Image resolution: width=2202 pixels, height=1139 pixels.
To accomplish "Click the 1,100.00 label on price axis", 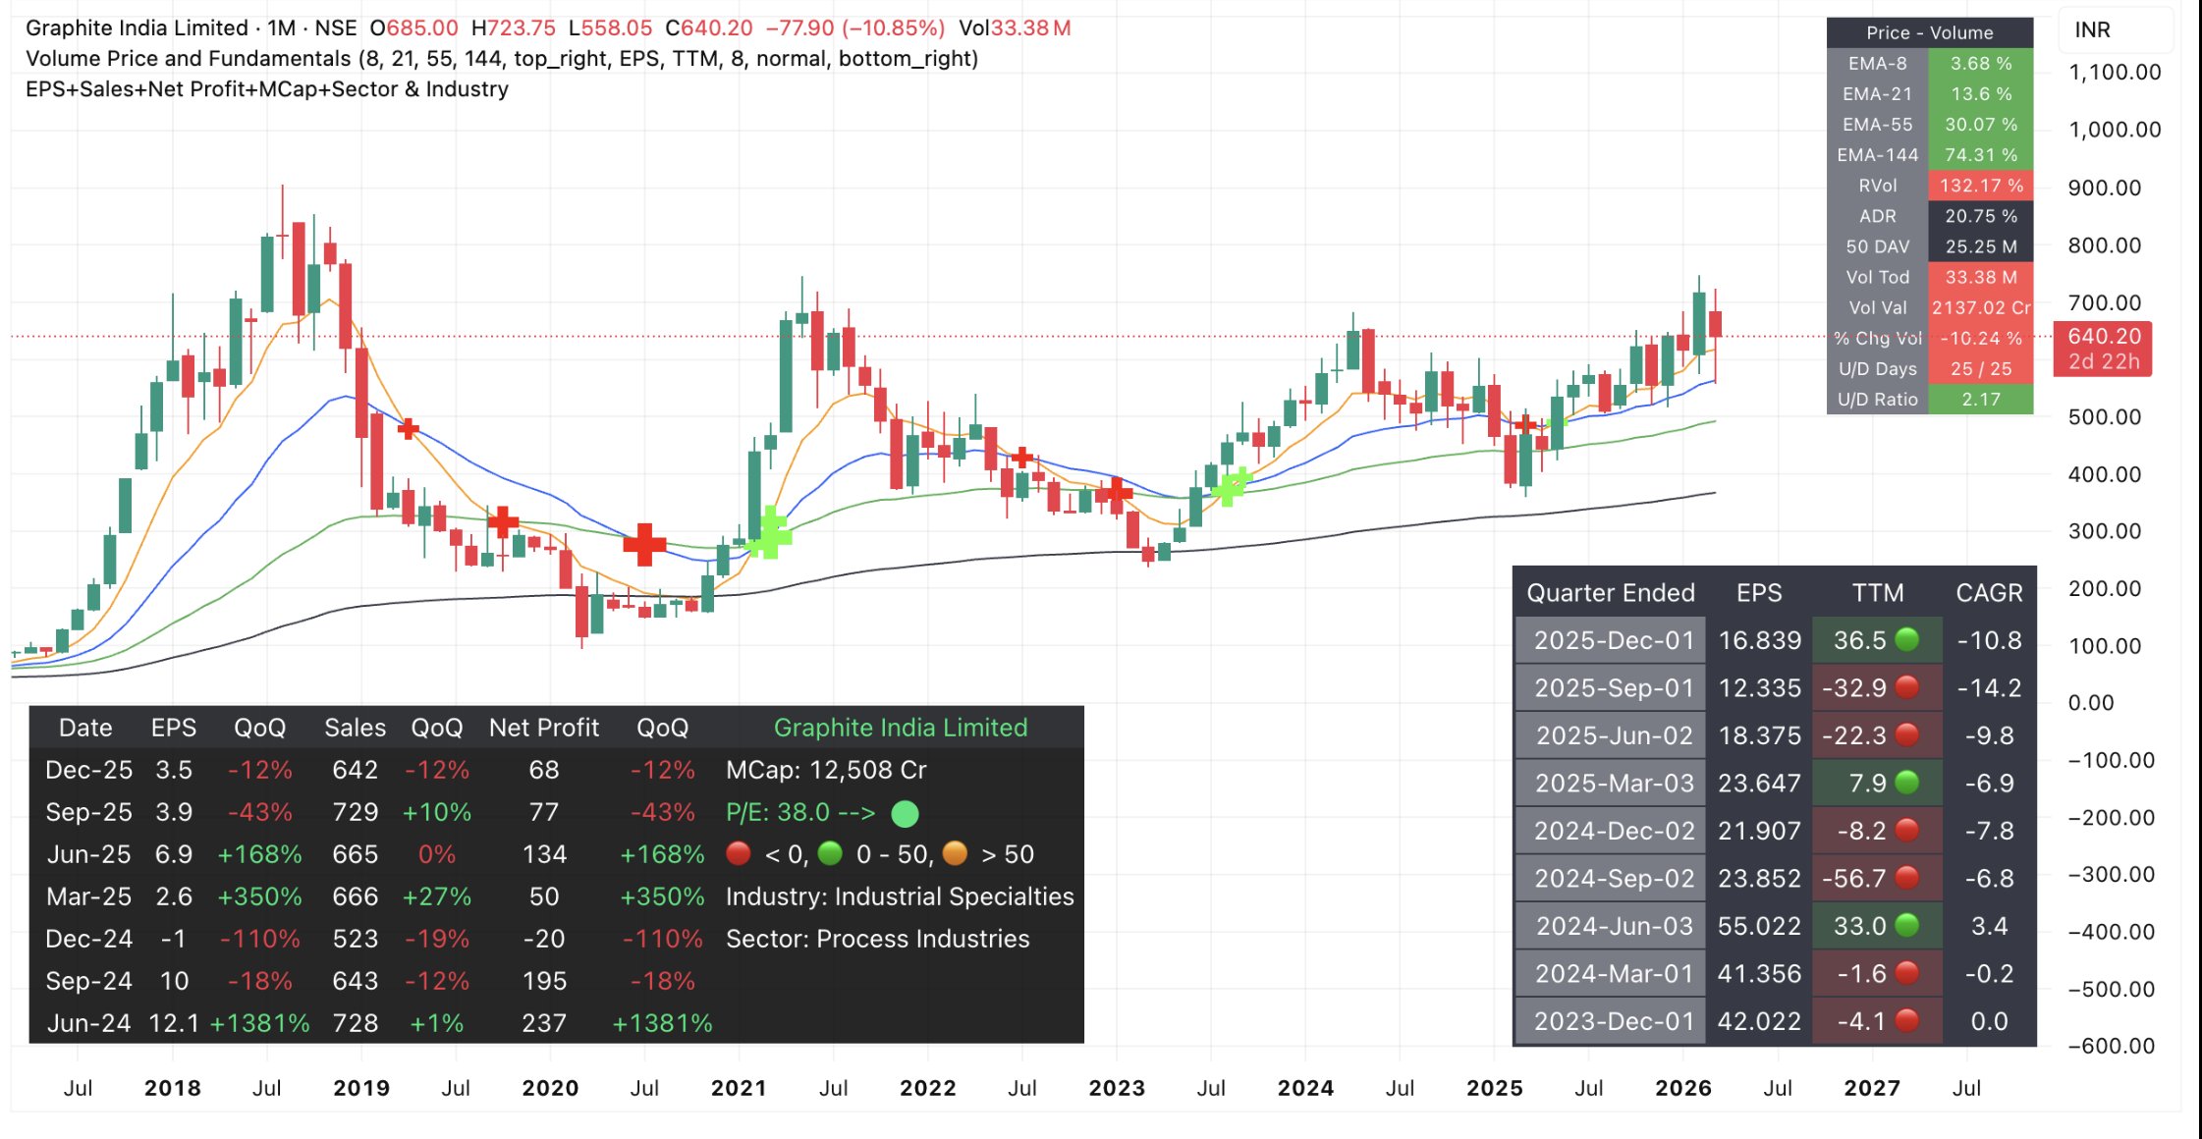I will (x=2114, y=72).
